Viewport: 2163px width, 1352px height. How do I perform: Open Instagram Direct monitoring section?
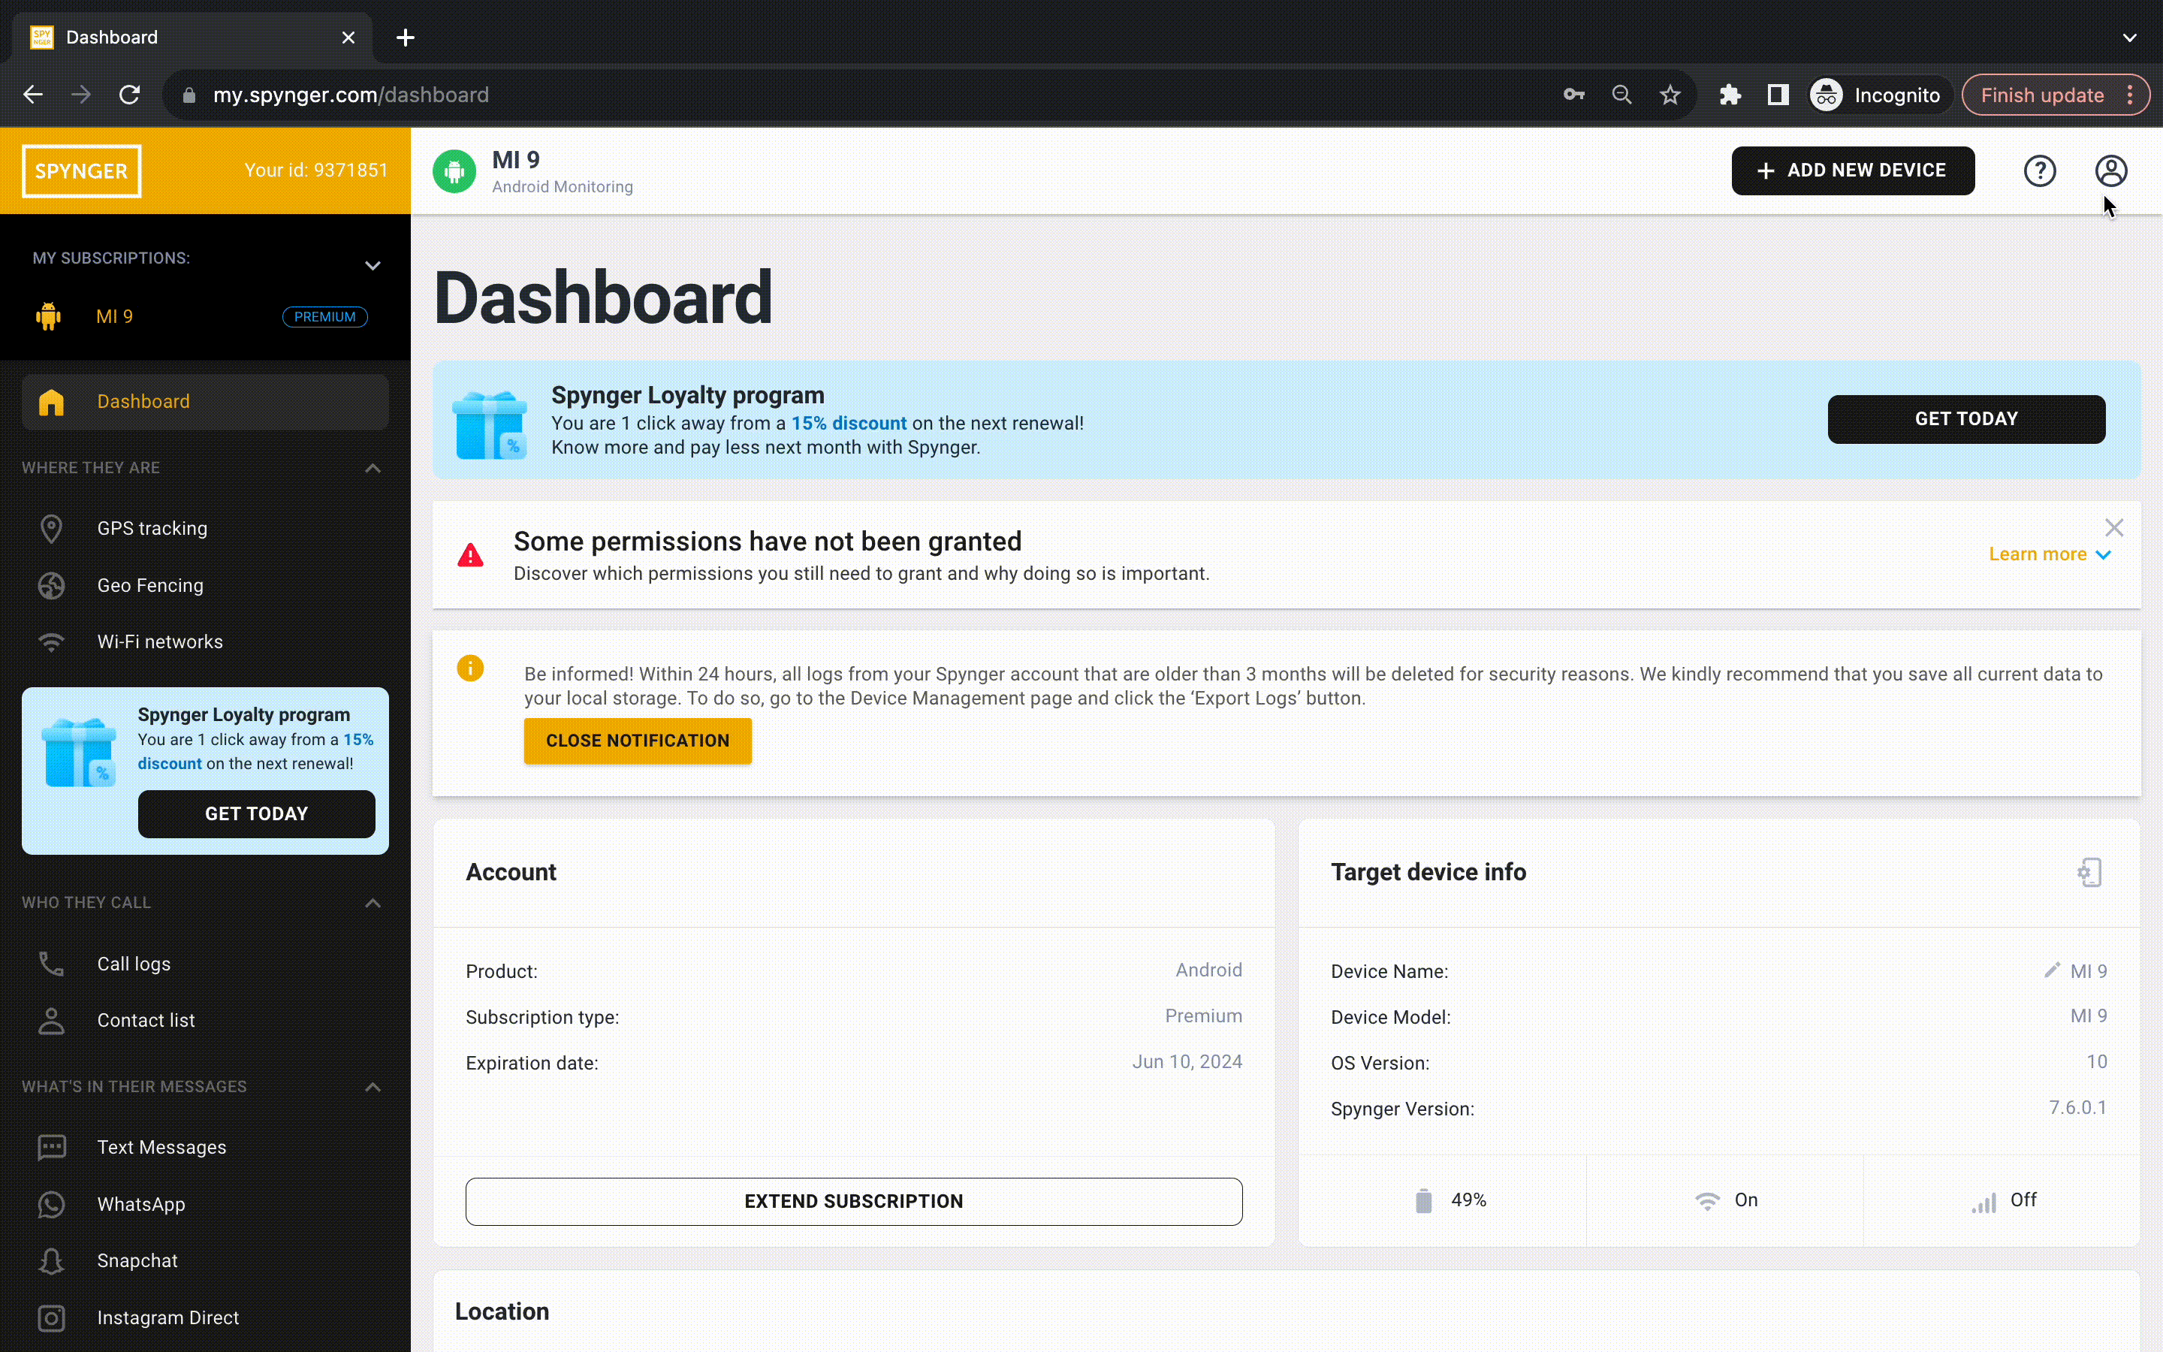point(168,1317)
